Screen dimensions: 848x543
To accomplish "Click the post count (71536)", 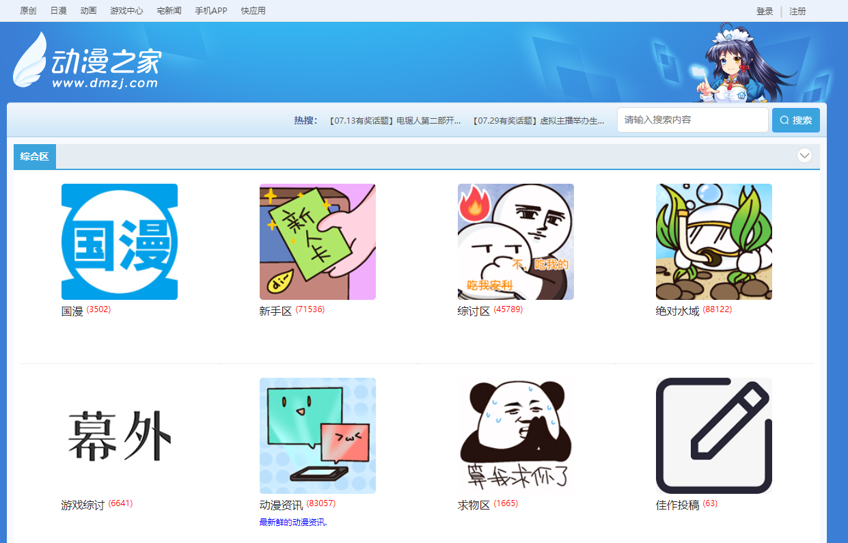I will pos(310,309).
